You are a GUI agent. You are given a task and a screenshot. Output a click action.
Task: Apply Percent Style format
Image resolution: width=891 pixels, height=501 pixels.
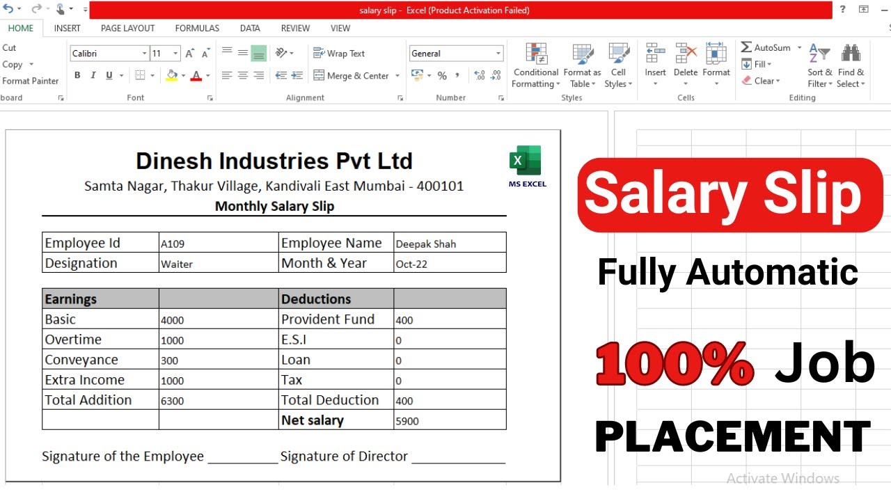pos(442,75)
